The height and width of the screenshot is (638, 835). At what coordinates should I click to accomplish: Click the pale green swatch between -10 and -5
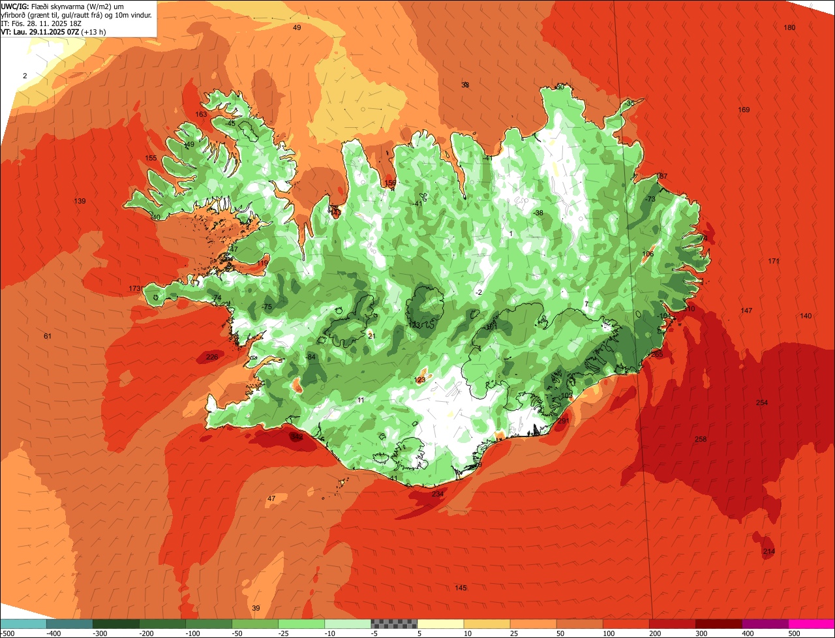(348, 623)
